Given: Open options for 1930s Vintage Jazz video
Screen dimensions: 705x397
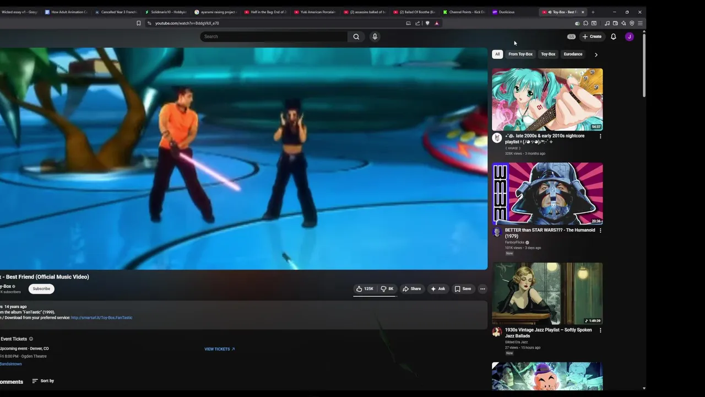Looking at the screenshot, I should [600, 330].
